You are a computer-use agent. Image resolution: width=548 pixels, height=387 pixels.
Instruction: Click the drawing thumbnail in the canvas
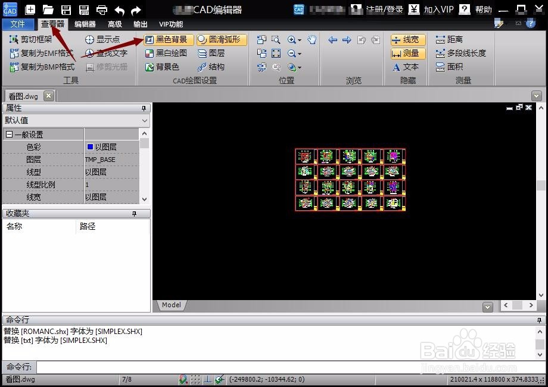(350, 180)
